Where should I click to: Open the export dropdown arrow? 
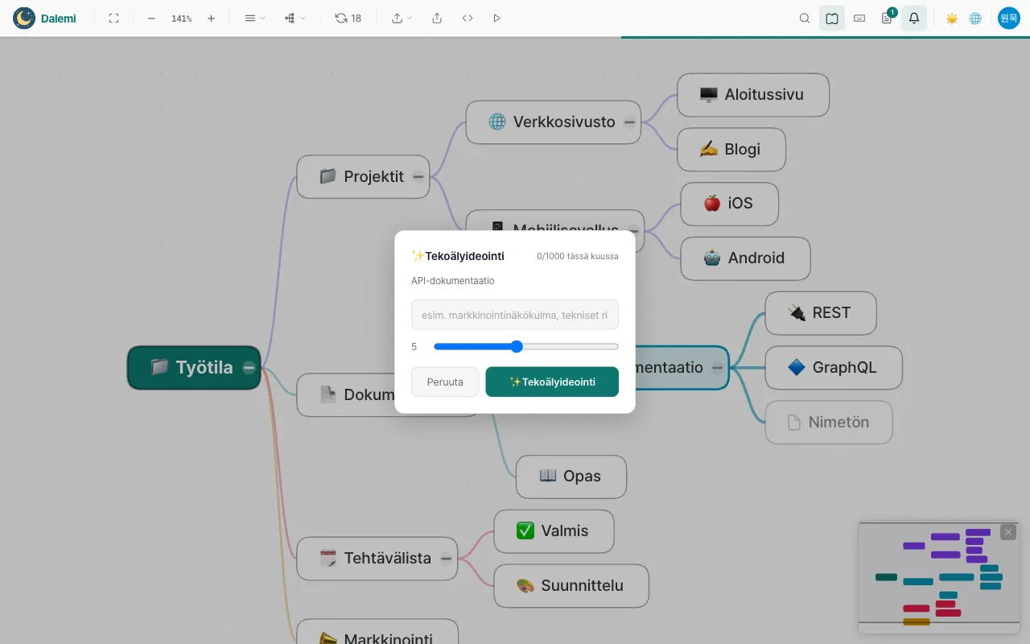tap(402, 18)
